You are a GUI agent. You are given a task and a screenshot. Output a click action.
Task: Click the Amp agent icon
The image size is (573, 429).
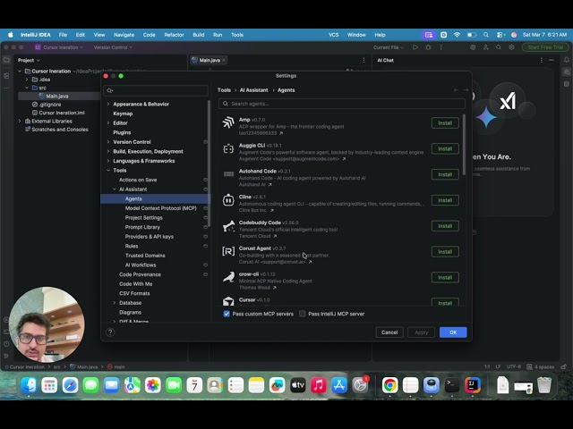pyautogui.click(x=228, y=122)
